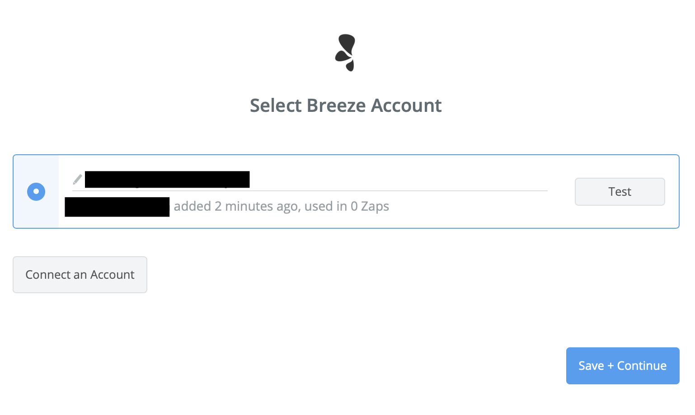Click the redacted account name field
The image size is (695, 415).
167,180
